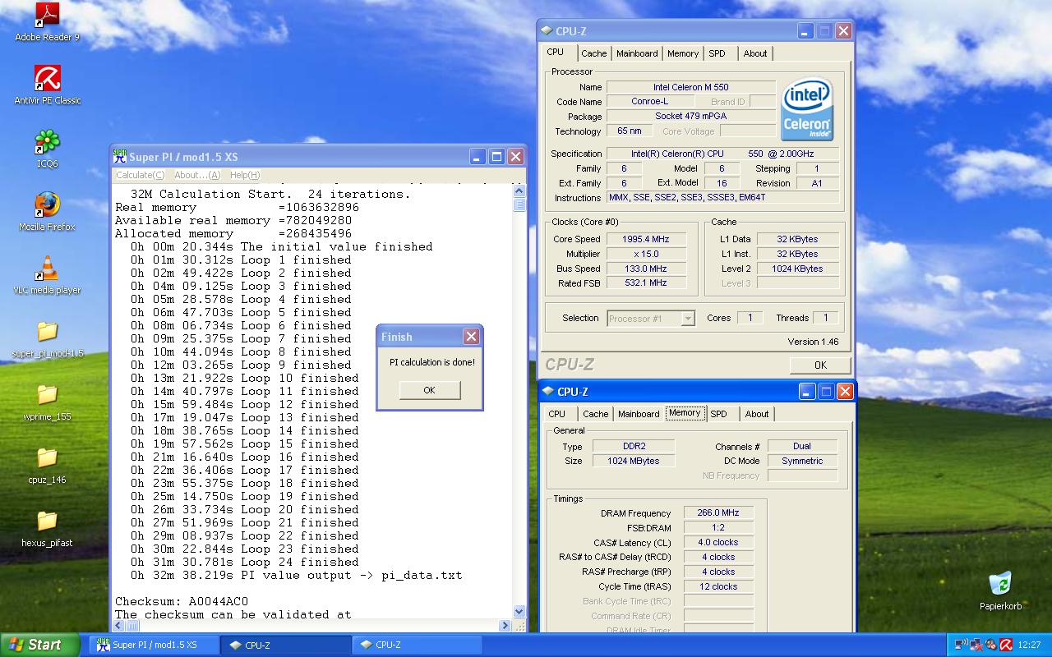The width and height of the screenshot is (1052, 657).
Task: Click the DRAM Frequency value 266.0 MHz
Action: point(718,512)
